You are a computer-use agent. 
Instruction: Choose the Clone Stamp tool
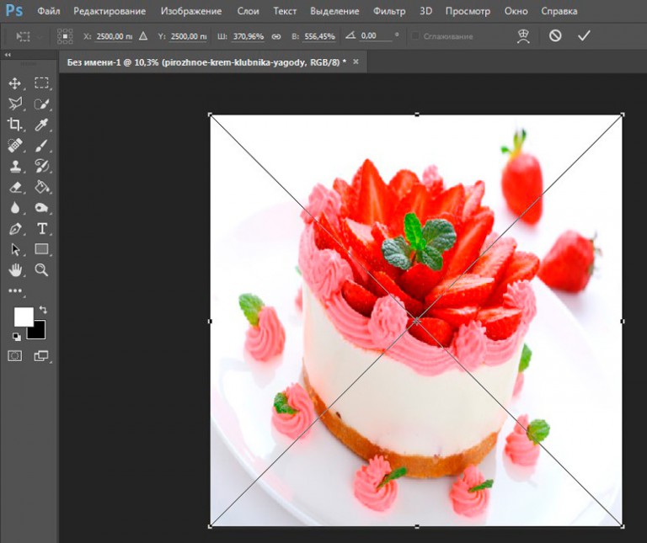[x=14, y=166]
